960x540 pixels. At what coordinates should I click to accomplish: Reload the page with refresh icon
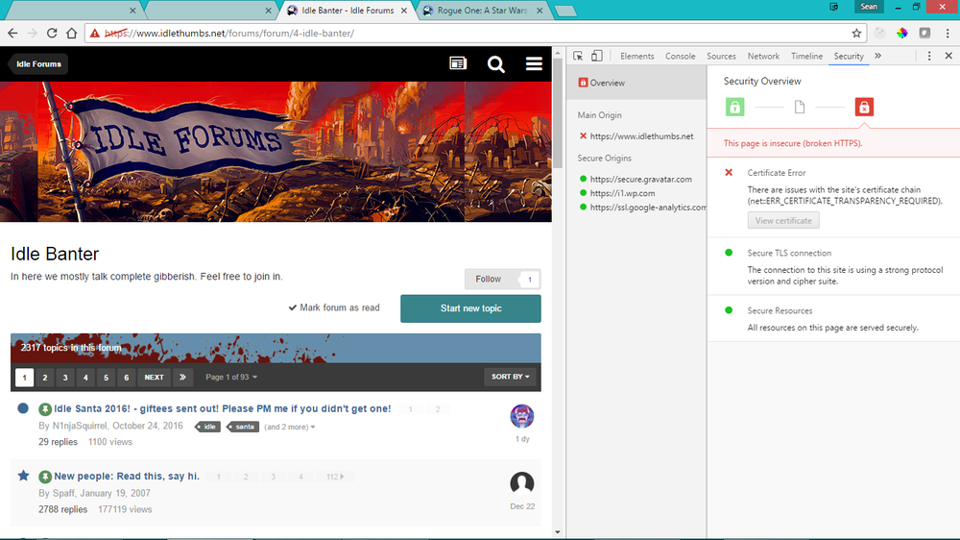pyautogui.click(x=52, y=33)
